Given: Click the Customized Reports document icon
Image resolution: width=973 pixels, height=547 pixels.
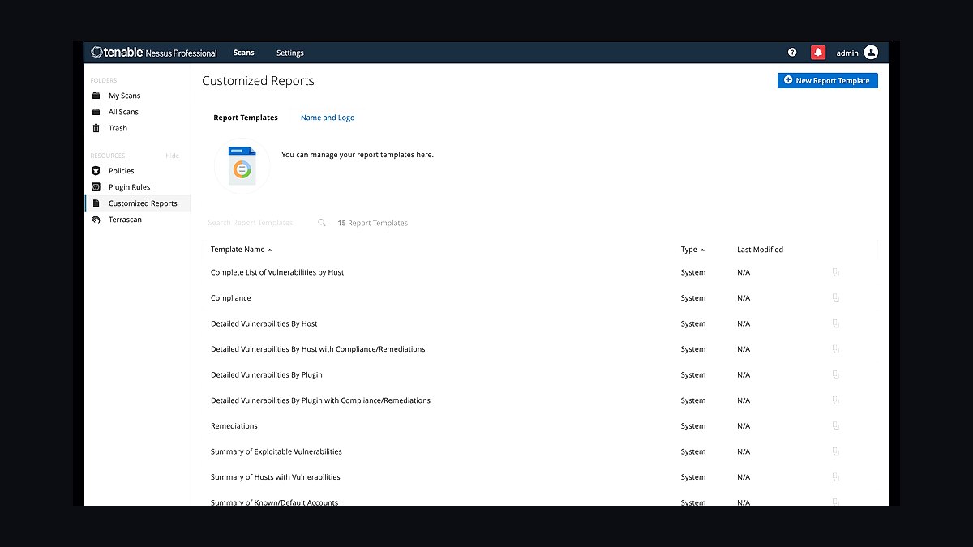Looking at the screenshot, I should [x=96, y=203].
